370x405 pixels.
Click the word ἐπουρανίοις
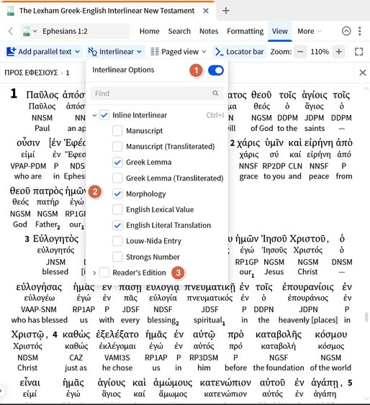click(x=307, y=287)
